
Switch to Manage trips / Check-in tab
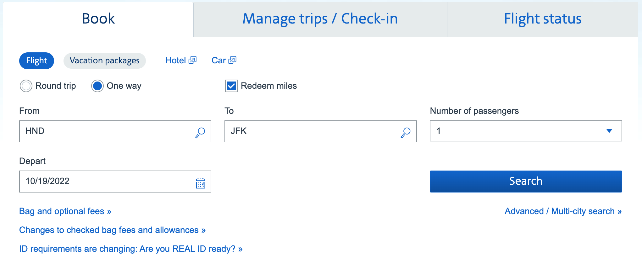320,19
